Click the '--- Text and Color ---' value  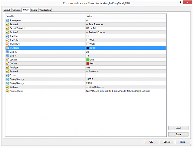coord(95,32)
